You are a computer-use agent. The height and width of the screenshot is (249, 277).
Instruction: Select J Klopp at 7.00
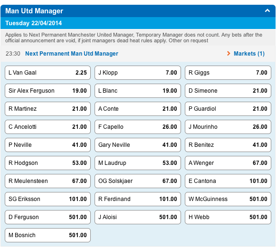(x=138, y=73)
